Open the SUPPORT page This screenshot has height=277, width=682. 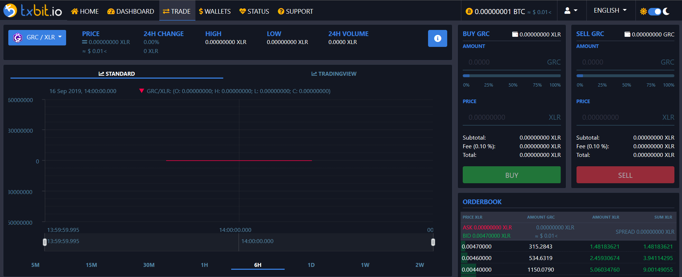[x=295, y=11]
